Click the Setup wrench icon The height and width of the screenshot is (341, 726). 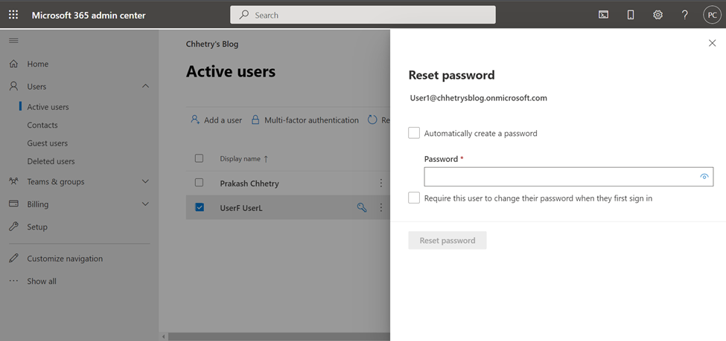14,227
